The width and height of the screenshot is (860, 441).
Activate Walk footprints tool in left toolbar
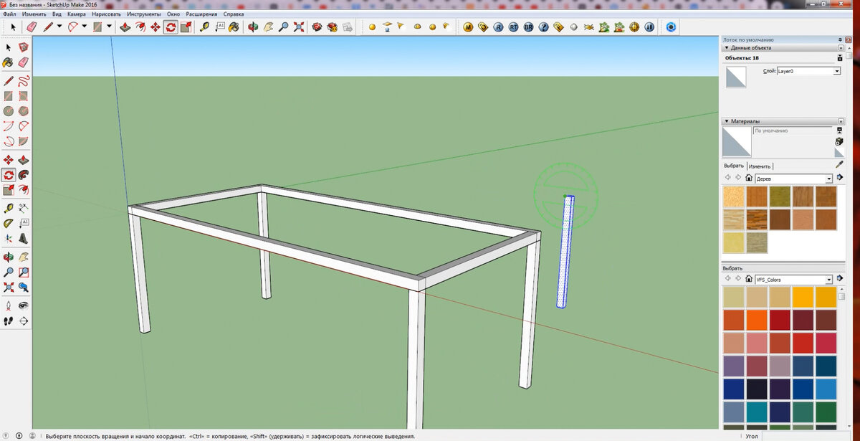click(x=9, y=321)
